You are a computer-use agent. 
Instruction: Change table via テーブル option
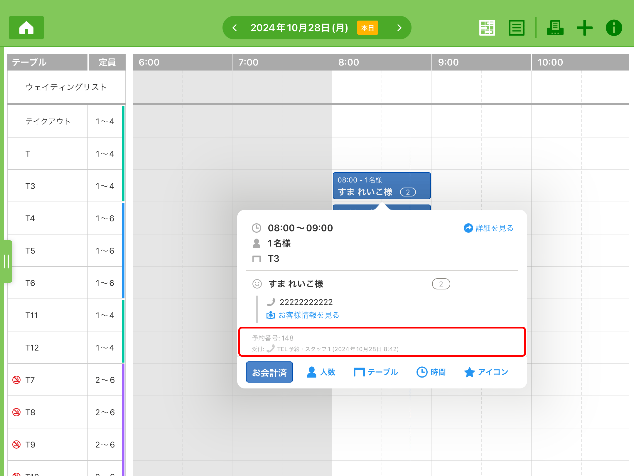tap(376, 372)
